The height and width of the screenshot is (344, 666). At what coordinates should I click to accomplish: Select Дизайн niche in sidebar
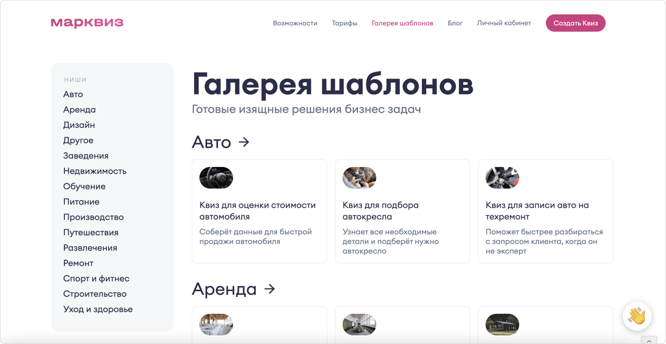coord(79,125)
